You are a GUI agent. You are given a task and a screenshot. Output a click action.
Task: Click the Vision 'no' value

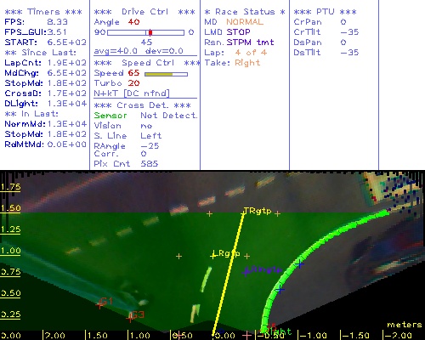(x=146, y=126)
